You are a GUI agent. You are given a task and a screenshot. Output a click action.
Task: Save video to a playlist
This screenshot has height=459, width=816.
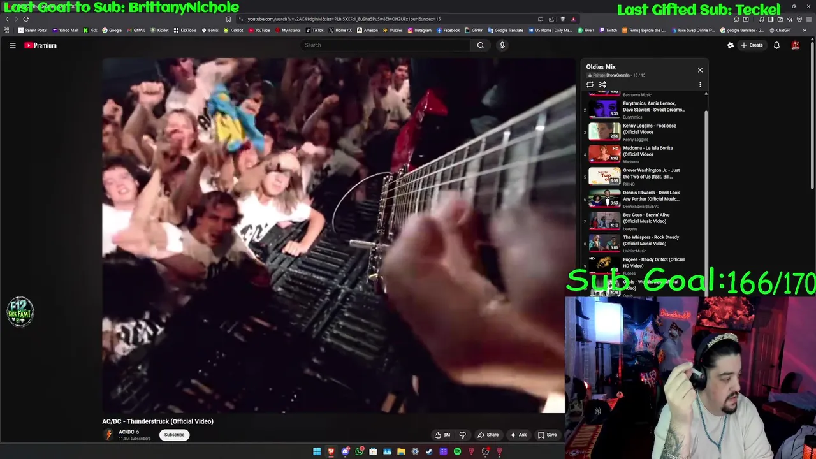(x=547, y=435)
